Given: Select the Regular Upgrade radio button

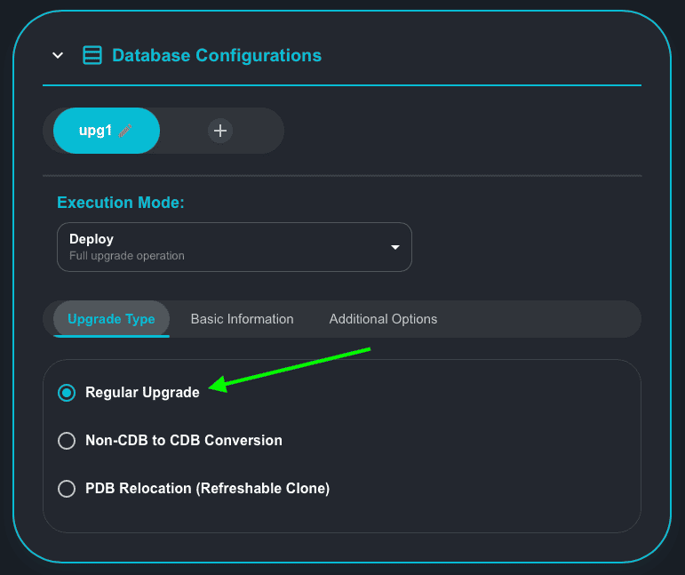Looking at the screenshot, I should [67, 393].
